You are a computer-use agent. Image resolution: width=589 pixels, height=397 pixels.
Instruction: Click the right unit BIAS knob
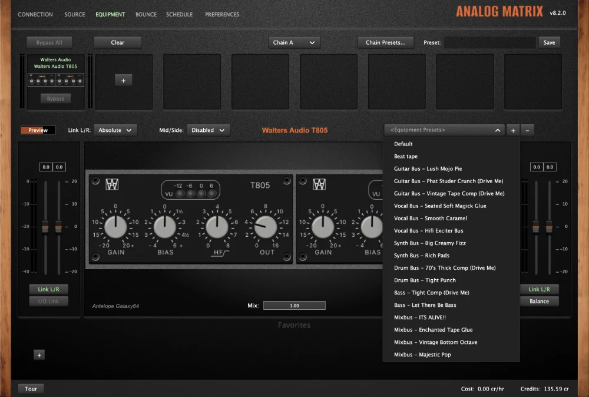click(x=372, y=227)
